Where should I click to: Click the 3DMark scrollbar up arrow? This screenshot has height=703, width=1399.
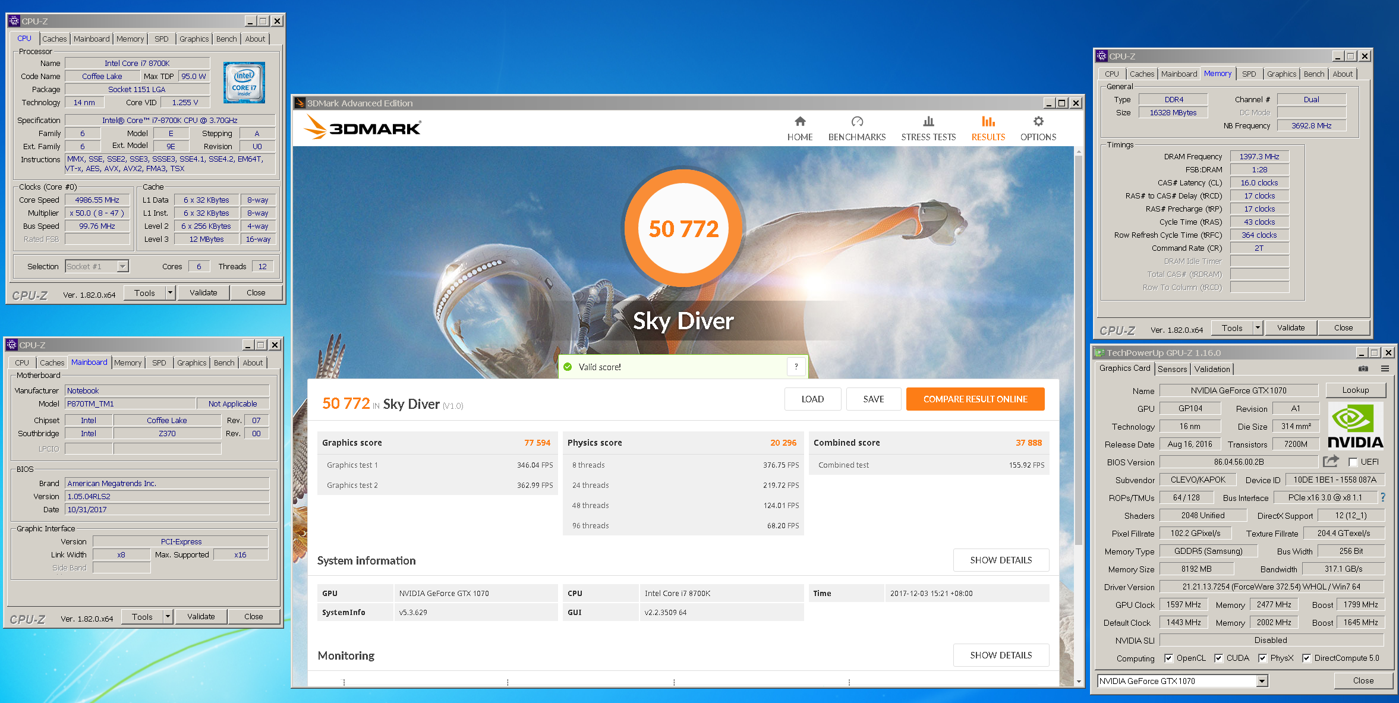click(1079, 152)
